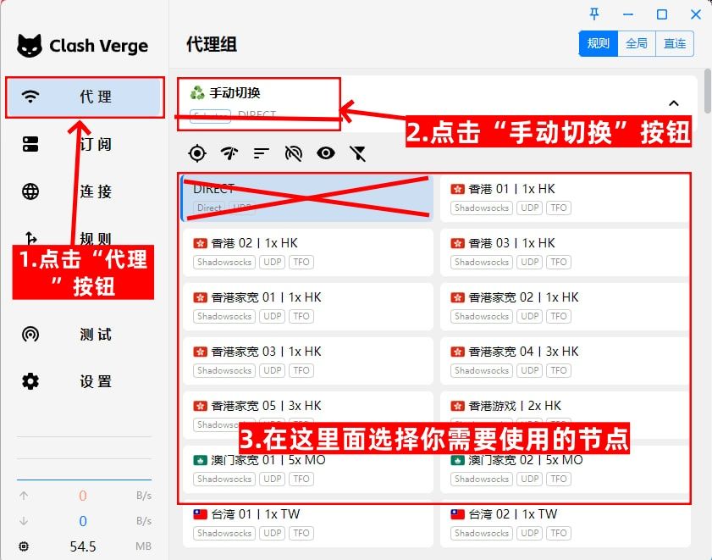The image size is (712, 560).
Task: Click the crossed-out signal test URL icon
Action: click(294, 153)
